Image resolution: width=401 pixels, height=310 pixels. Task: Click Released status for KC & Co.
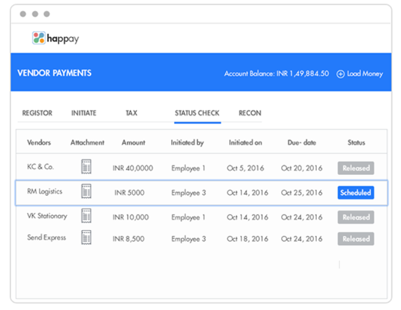coord(355,169)
